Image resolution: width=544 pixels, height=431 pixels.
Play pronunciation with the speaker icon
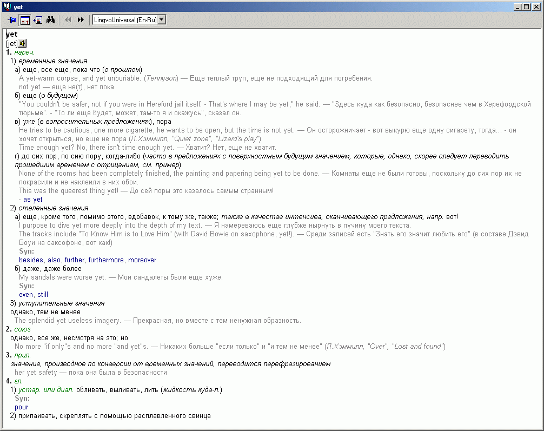tap(23, 43)
